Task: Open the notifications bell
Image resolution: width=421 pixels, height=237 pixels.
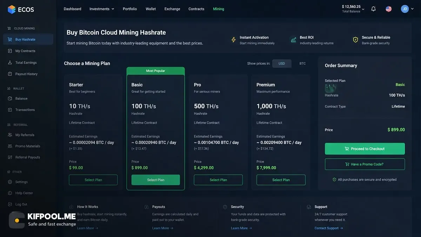Action: click(x=373, y=9)
